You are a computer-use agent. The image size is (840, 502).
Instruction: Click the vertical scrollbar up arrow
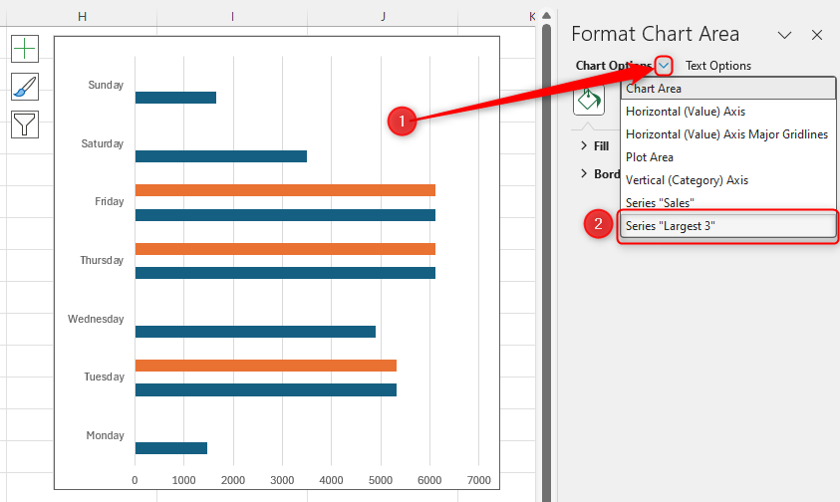click(x=546, y=16)
